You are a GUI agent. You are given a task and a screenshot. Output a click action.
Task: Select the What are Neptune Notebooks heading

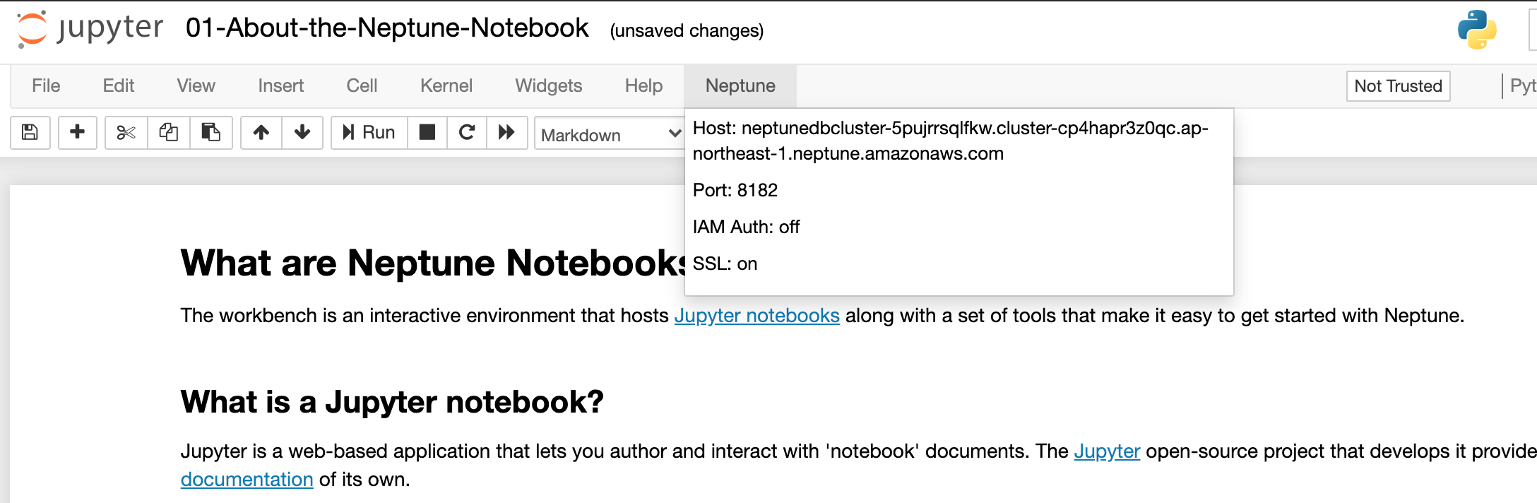click(x=432, y=263)
